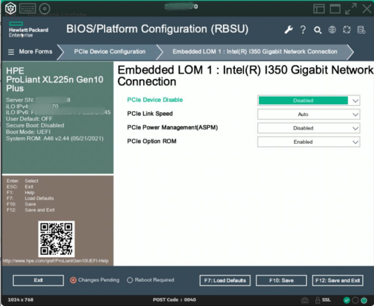Open the virtual keyboard icon
374x306 pixels.
[28, 8]
